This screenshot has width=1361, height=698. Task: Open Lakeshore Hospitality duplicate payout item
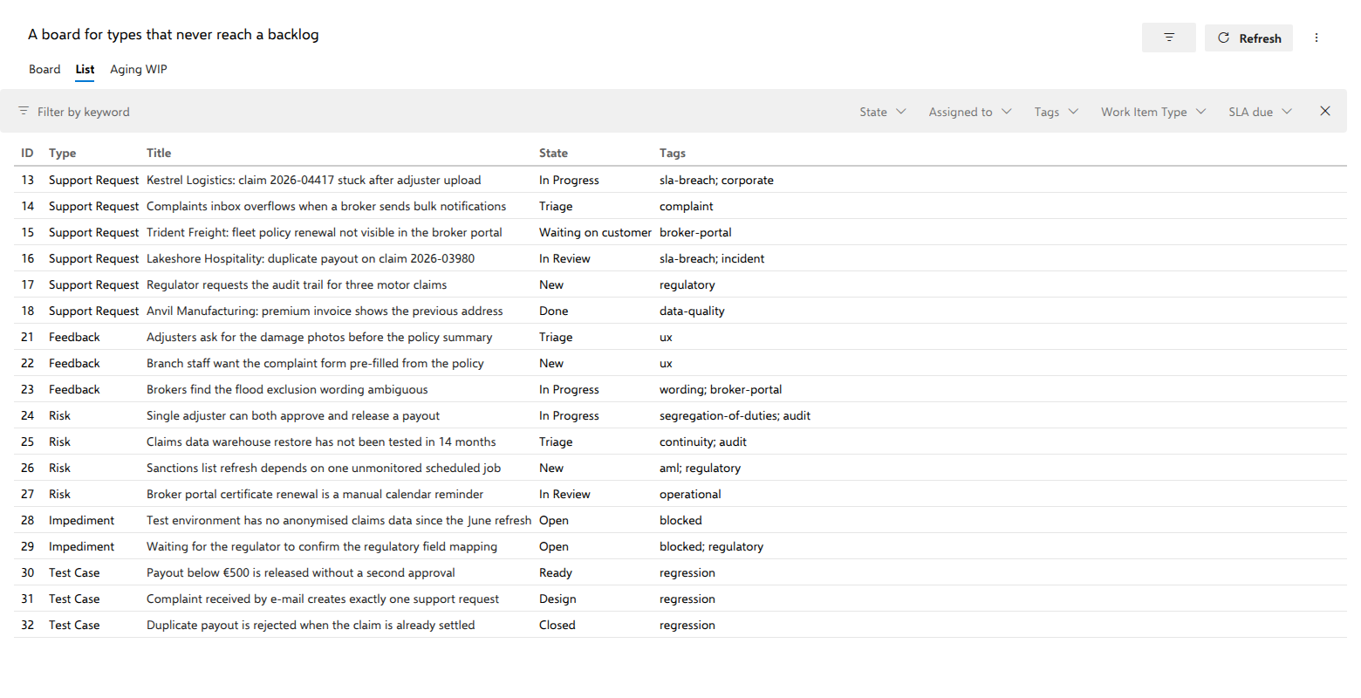311,258
